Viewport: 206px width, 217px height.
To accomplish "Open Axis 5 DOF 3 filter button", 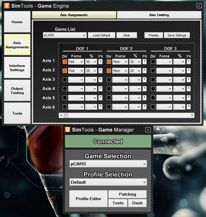I will (x=188, y=98).
